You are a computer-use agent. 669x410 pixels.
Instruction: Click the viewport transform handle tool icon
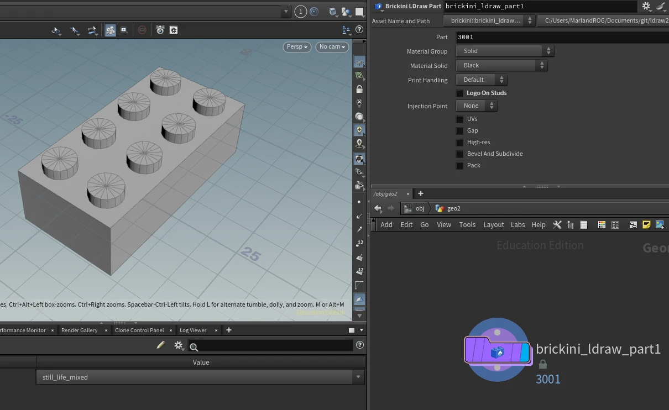click(92, 30)
